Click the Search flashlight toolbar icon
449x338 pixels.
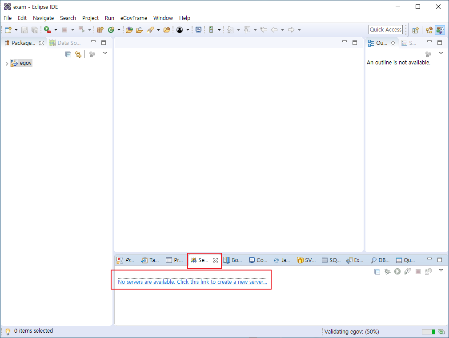click(150, 30)
